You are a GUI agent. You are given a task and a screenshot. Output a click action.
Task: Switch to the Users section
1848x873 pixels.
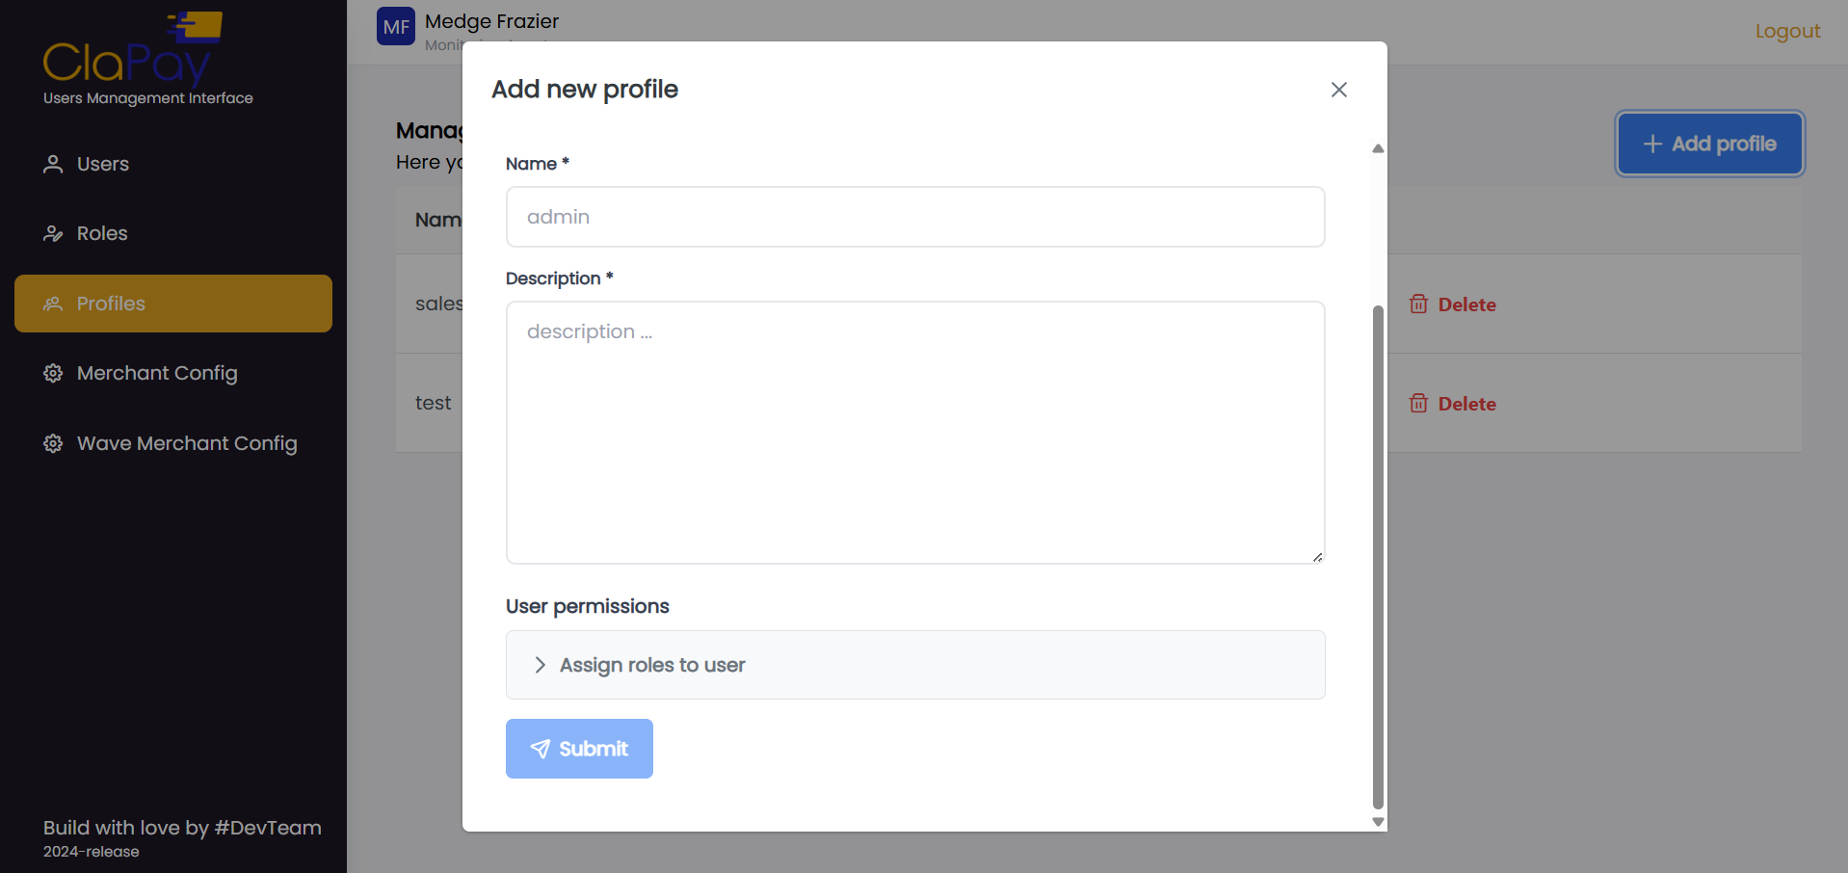(x=101, y=164)
